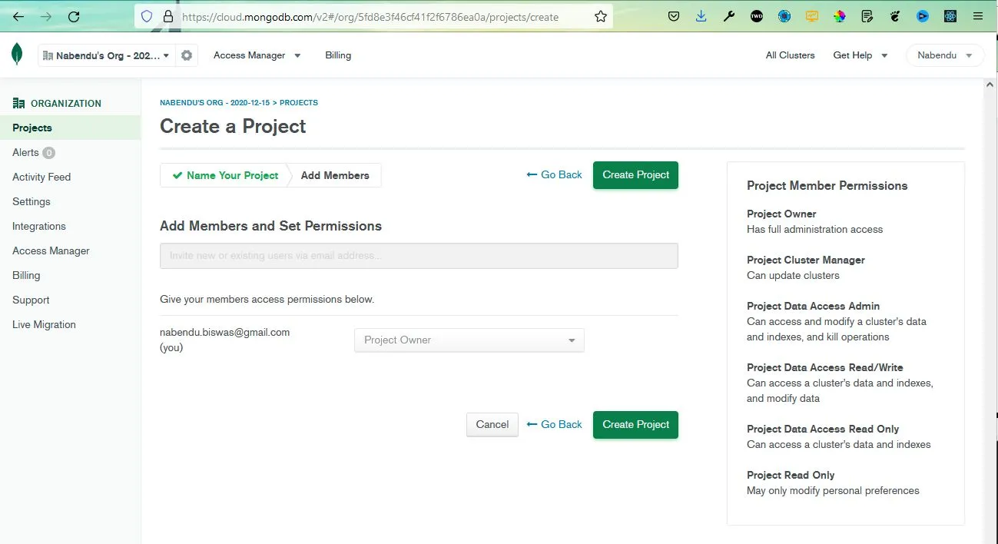The width and height of the screenshot is (998, 544).
Task: Open the browser hamburger menu
Action: pyautogui.click(x=978, y=16)
